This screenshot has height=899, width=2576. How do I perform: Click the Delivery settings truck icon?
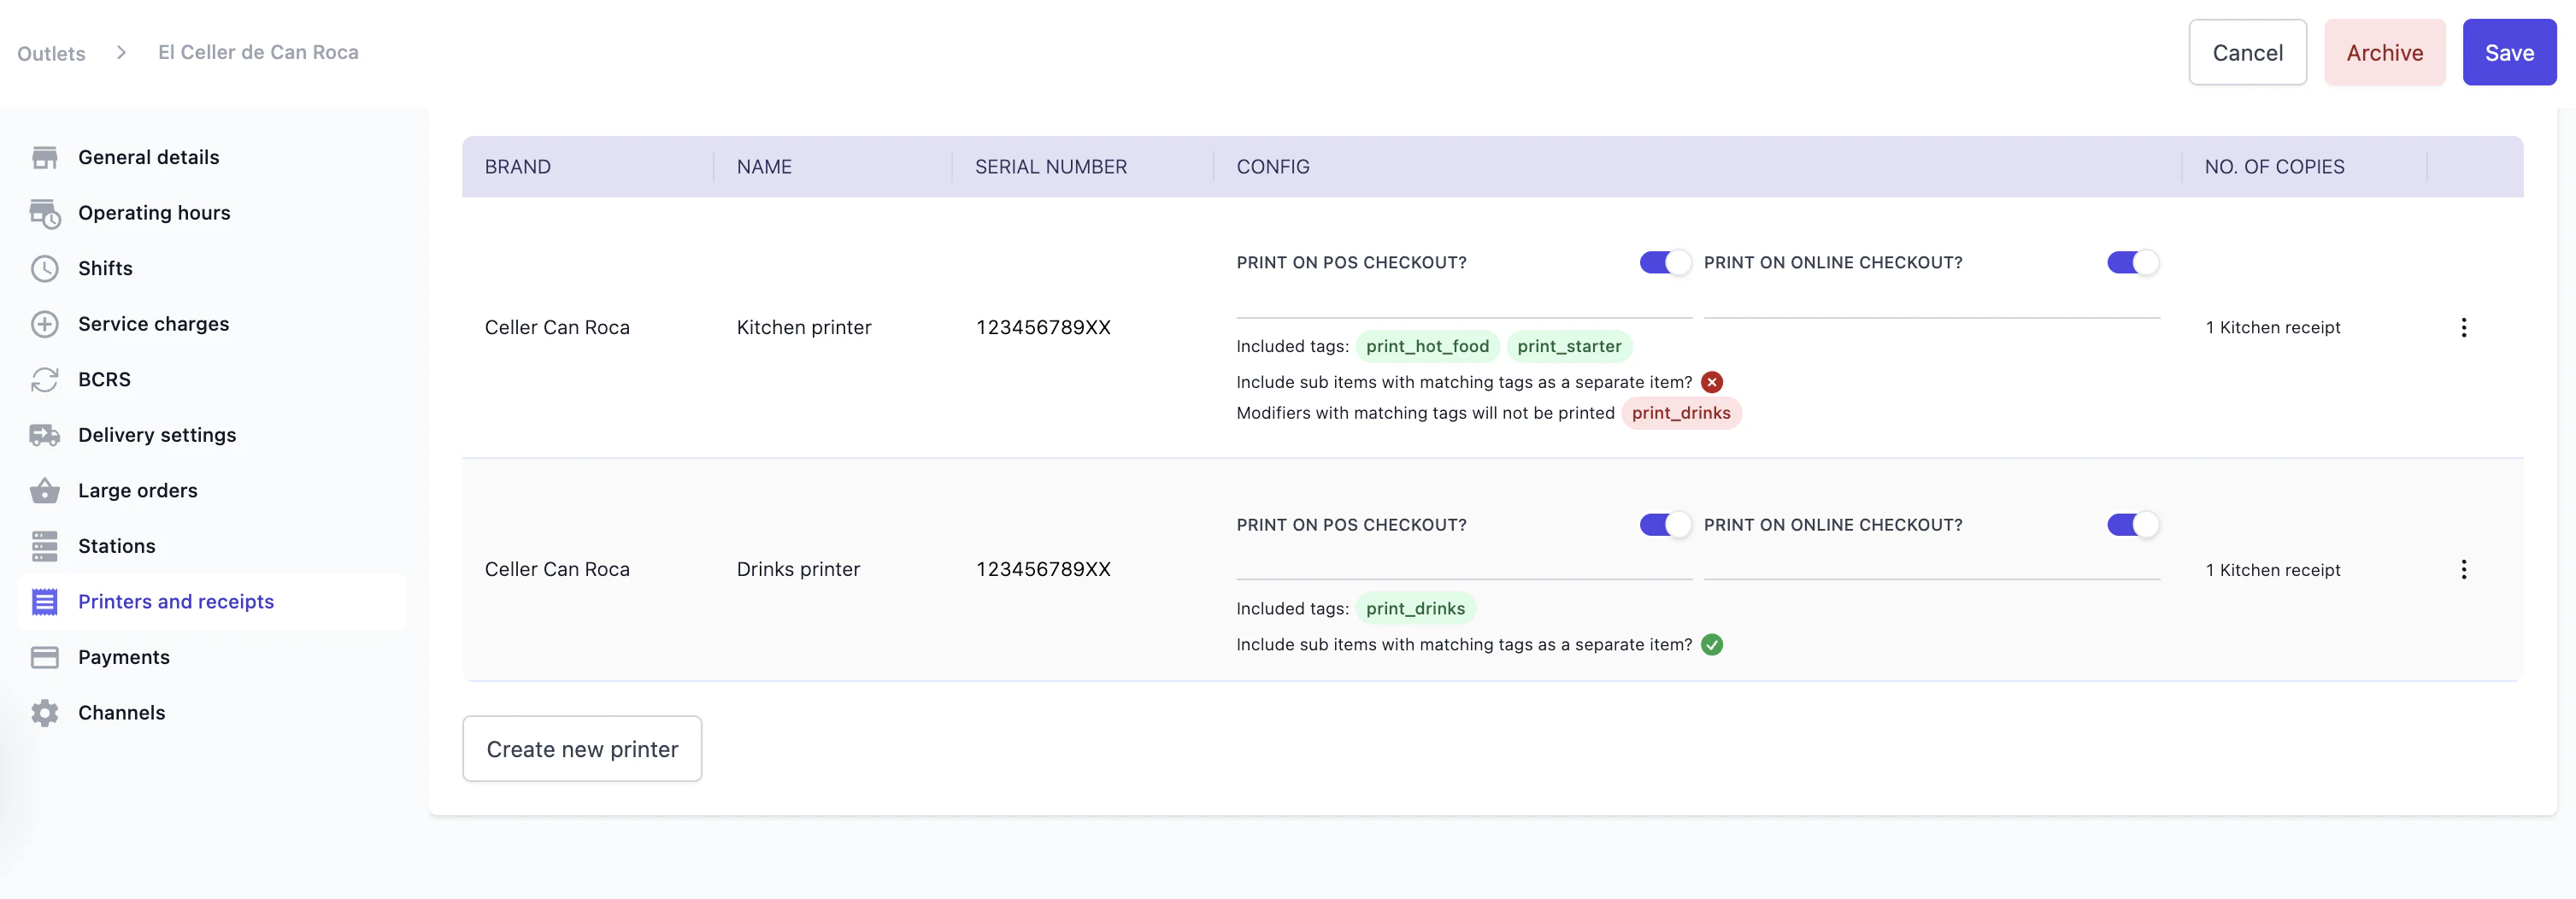44,435
